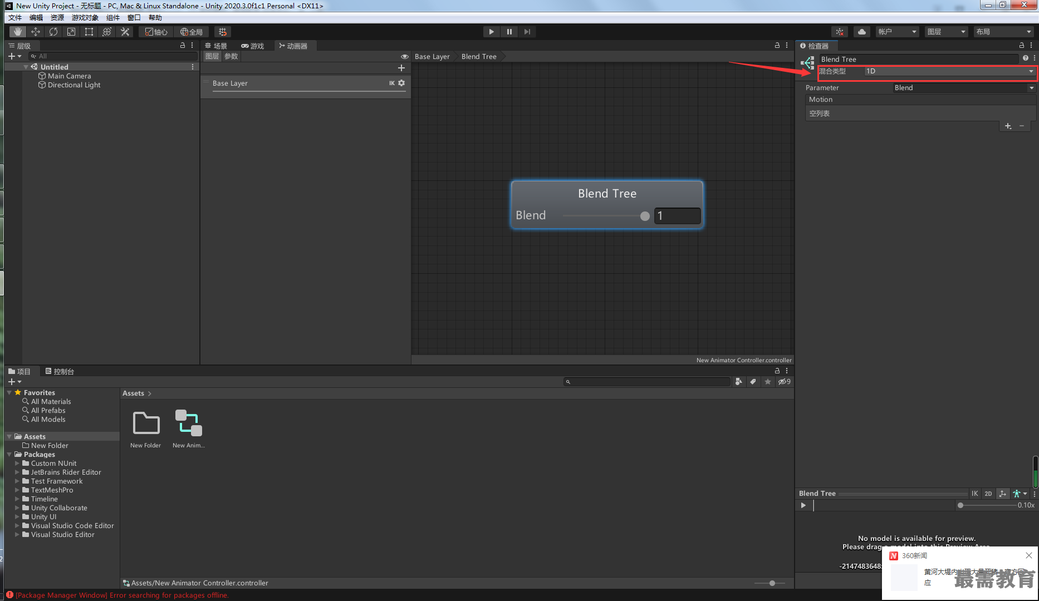Play the Blend Tree preview

[803, 505]
